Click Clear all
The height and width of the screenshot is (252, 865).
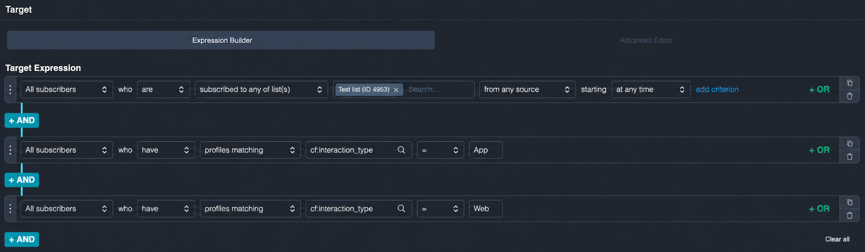coord(837,240)
